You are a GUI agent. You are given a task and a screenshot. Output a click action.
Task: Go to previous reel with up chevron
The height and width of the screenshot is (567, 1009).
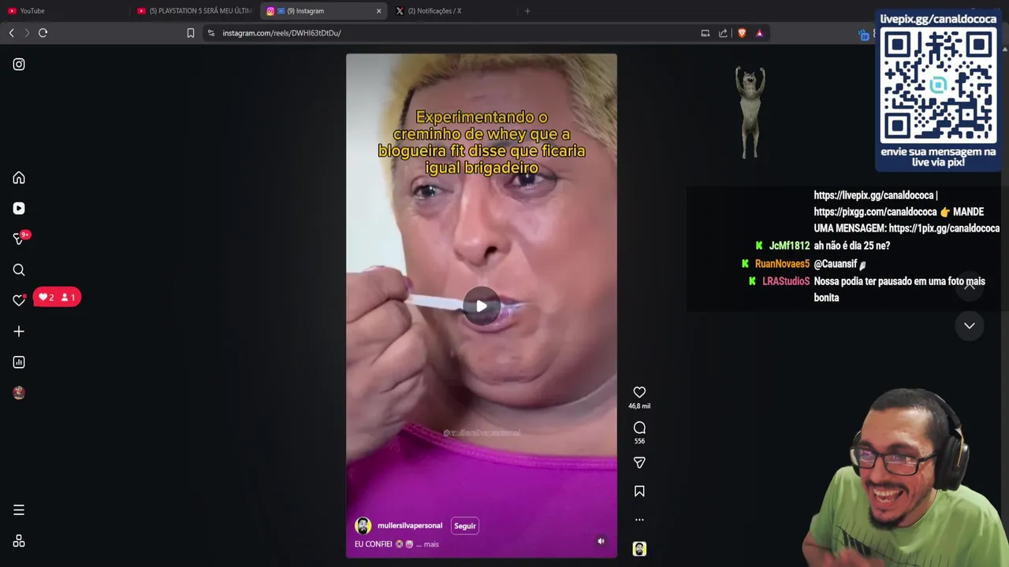[x=970, y=286]
